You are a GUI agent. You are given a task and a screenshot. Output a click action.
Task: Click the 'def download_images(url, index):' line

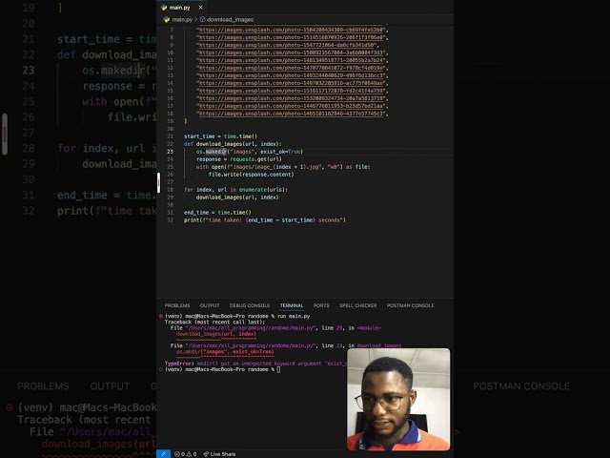[233, 144]
